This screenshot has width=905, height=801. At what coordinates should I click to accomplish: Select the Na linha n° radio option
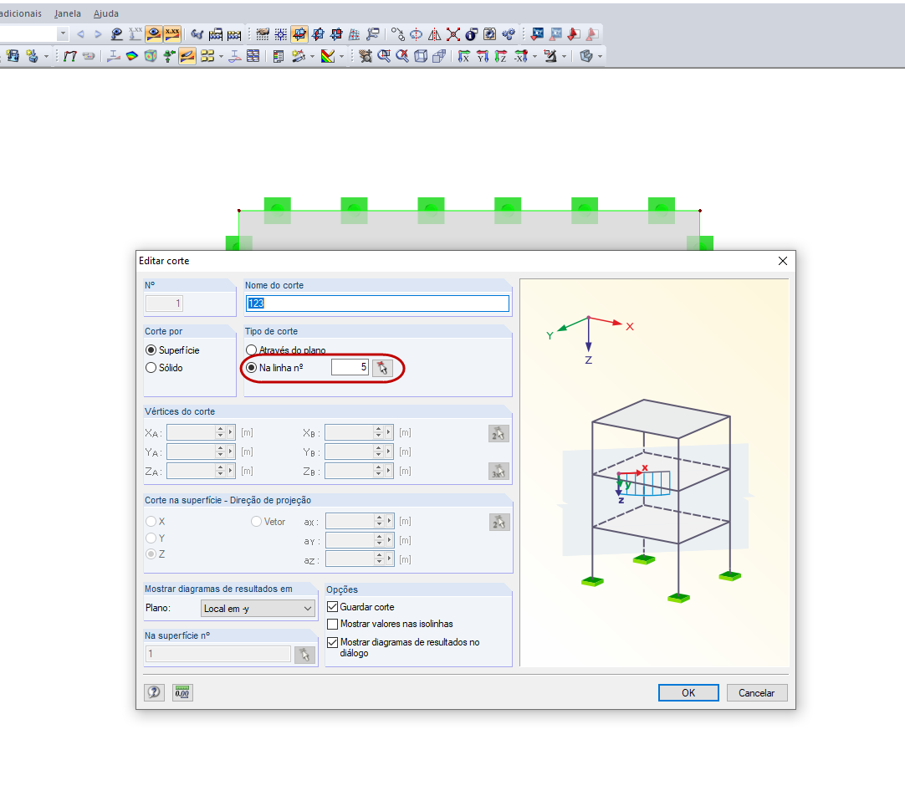[251, 368]
